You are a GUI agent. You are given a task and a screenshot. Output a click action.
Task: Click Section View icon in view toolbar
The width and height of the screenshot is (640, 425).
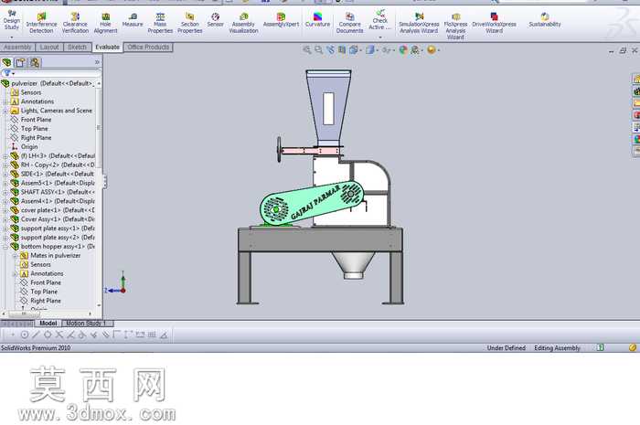(x=342, y=50)
